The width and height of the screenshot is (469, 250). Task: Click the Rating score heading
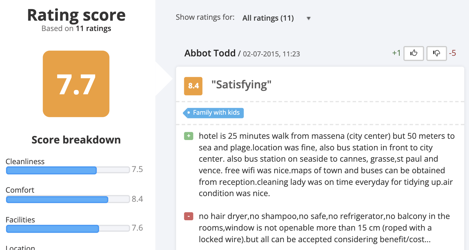tap(76, 15)
